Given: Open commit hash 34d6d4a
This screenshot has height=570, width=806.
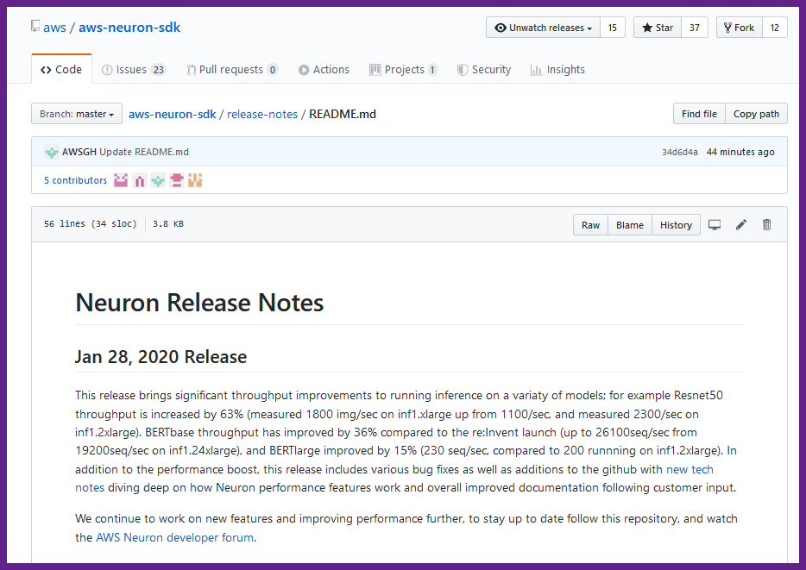Looking at the screenshot, I should pyautogui.click(x=679, y=152).
